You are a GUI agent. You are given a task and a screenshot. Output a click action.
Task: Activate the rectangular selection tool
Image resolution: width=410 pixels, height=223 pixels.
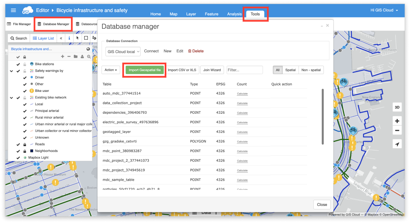[85, 38]
